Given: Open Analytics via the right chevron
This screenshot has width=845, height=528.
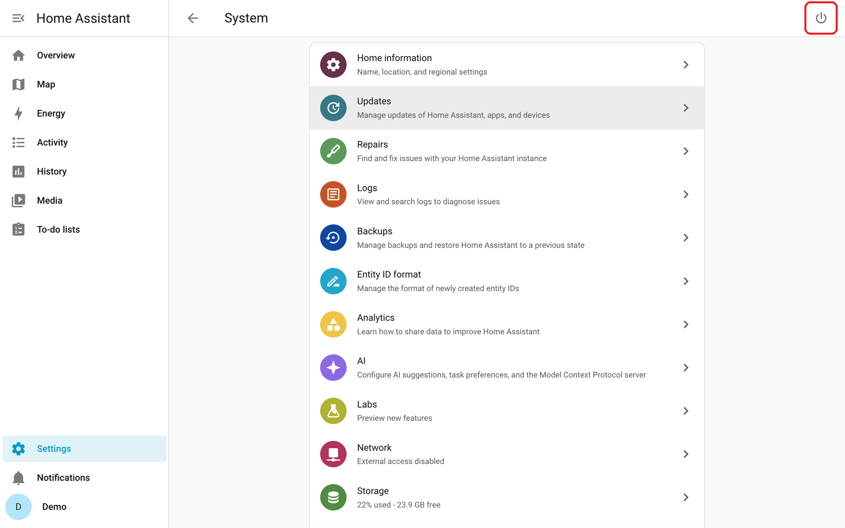Looking at the screenshot, I should tap(686, 324).
